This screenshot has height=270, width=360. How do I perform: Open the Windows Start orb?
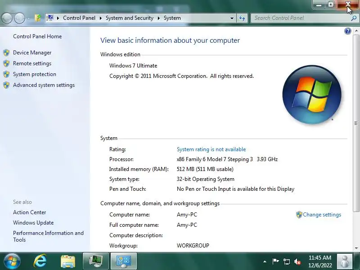(x=12, y=261)
